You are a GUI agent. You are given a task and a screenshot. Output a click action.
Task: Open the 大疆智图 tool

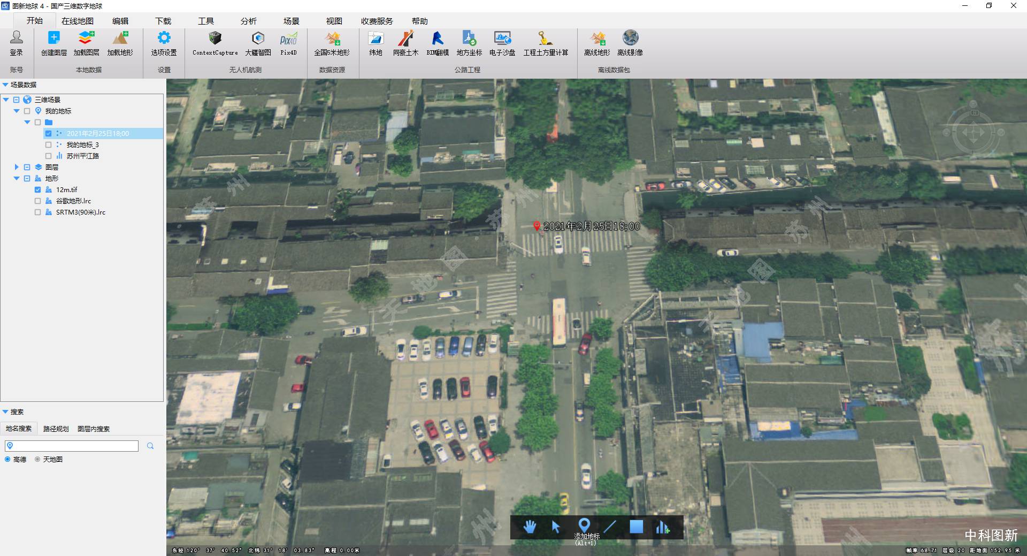click(258, 43)
